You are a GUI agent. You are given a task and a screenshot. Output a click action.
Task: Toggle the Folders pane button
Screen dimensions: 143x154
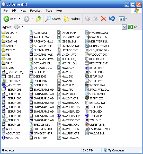[x=71, y=19]
